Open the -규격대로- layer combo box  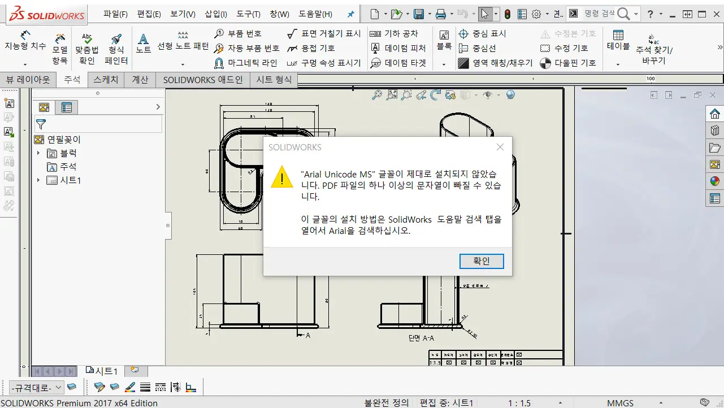tap(36, 388)
